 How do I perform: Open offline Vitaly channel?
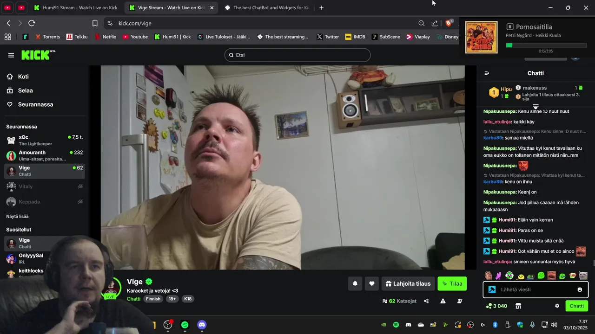pos(45,186)
